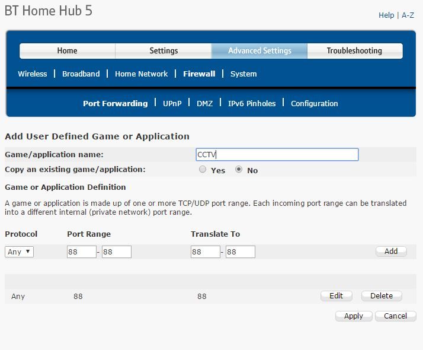423x350 pixels.
Task: Click the Translate To end field
Action: point(241,252)
